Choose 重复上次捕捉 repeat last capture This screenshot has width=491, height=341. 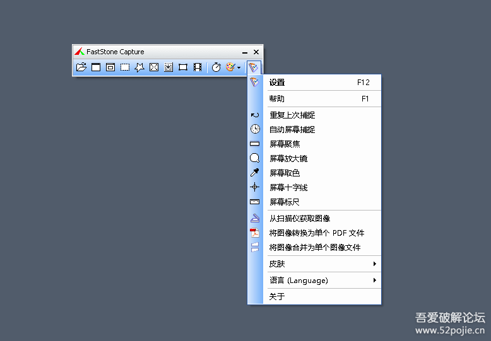point(314,115)
